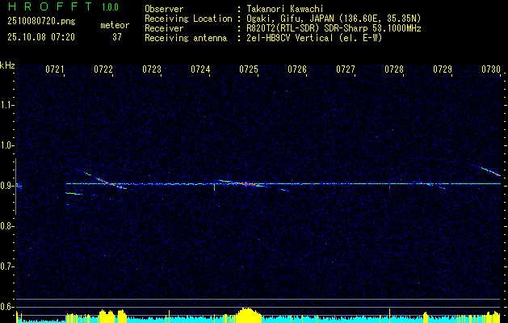This screenshot has width=508, height=323.
Task: Click the 0728 time marker
Action: (394, 70)
